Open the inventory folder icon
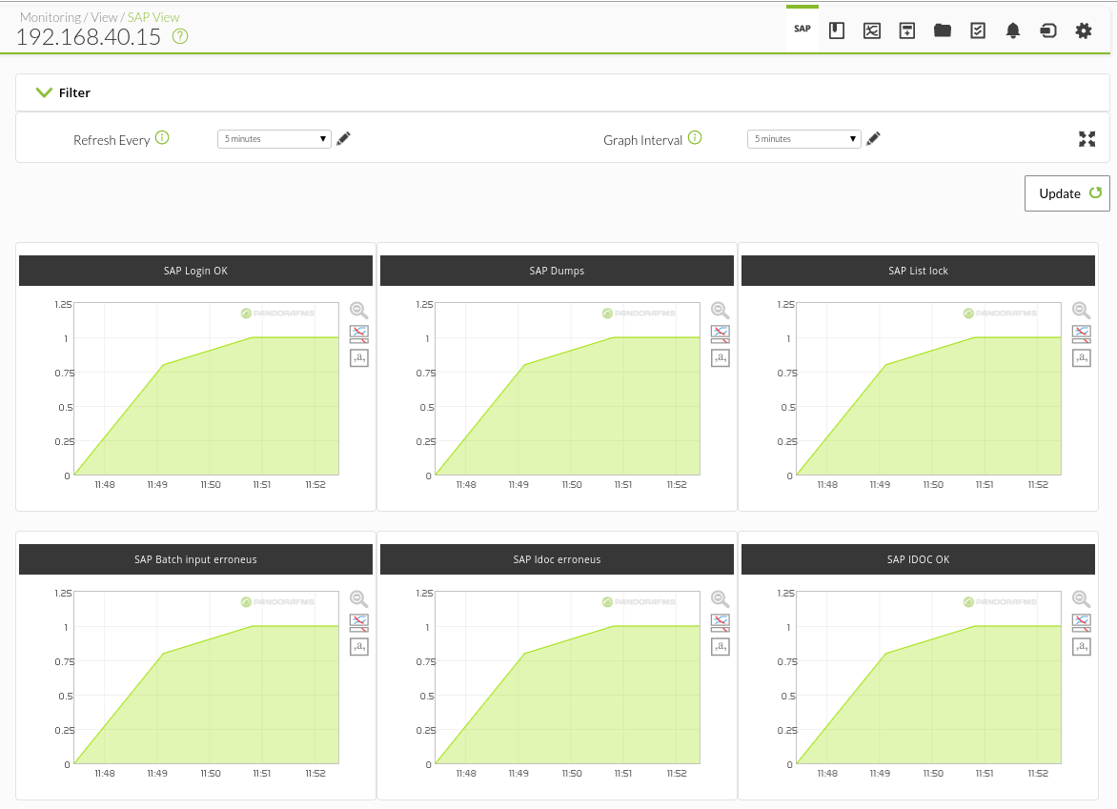 tap(943, 30)
